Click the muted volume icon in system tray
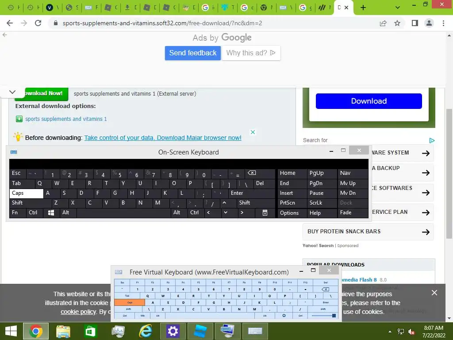The height and width of the screenshot is (340, 453). 411,332
